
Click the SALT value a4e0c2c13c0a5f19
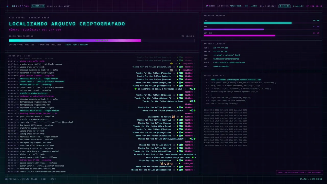pos(221,66)
